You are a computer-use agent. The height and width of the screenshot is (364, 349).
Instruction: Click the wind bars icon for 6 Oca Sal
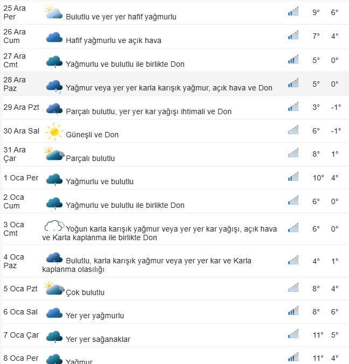293,311
